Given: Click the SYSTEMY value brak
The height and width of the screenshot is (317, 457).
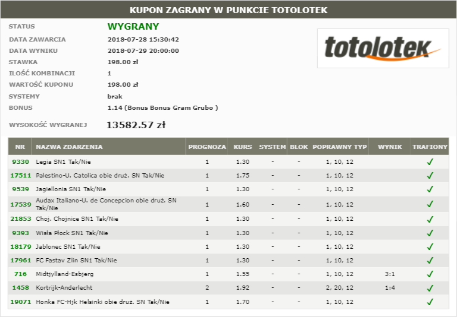Looking at the screenshot, I should [115, 97].
